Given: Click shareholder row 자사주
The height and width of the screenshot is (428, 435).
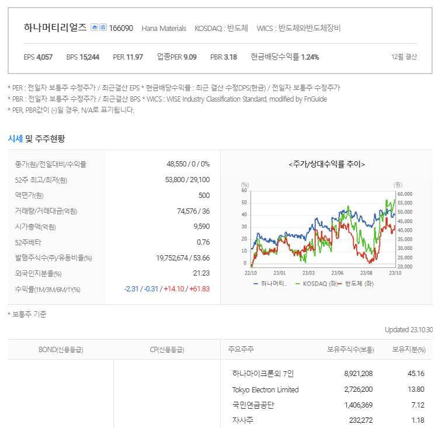Looking at the screenshot, I should [x=243, y=420].
